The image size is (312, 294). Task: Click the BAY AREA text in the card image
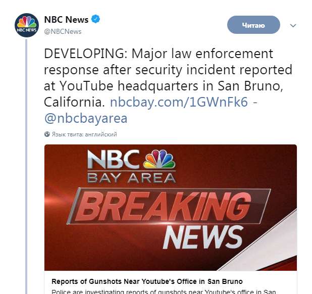[x=131, y=177]
